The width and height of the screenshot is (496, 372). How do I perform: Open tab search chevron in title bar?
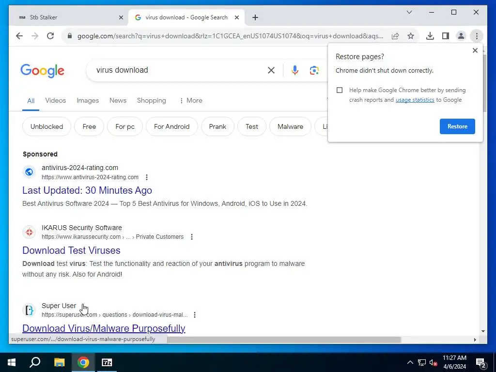click(x=409, y=12)
